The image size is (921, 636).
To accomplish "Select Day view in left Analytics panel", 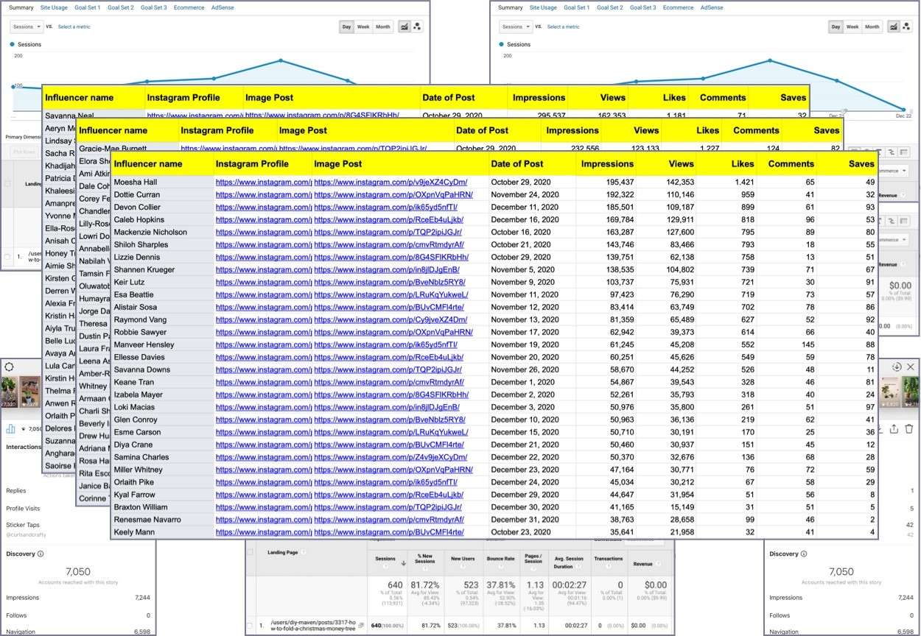I will pyautogui.click(x=346, y=26).
